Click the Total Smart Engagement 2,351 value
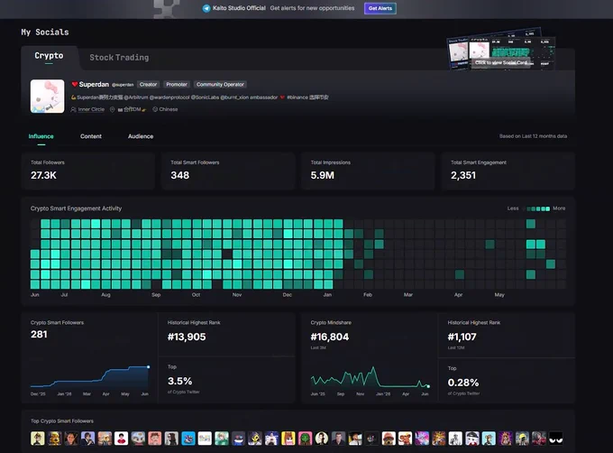 point(463,175)
